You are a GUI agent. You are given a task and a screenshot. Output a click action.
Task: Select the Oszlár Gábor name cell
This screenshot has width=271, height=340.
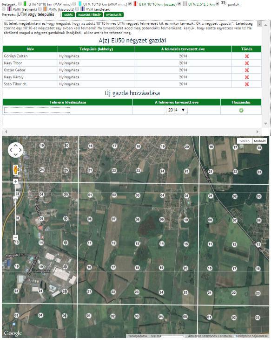point(30,70)
